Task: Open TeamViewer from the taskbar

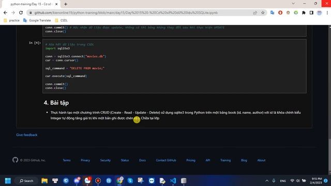Action: (152, 181)
